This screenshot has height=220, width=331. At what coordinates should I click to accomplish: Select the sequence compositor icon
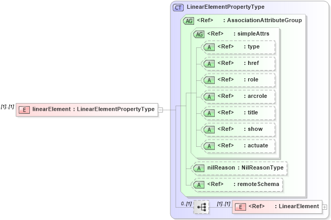(x=201, y=207)
